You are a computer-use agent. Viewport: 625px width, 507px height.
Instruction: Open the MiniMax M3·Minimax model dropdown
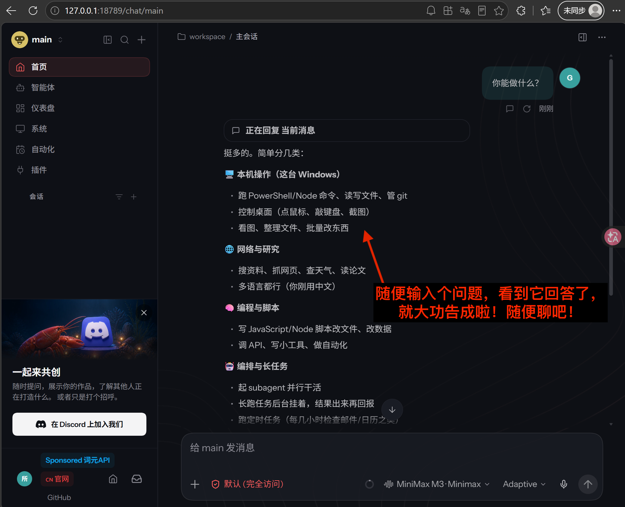coord(436,484)
